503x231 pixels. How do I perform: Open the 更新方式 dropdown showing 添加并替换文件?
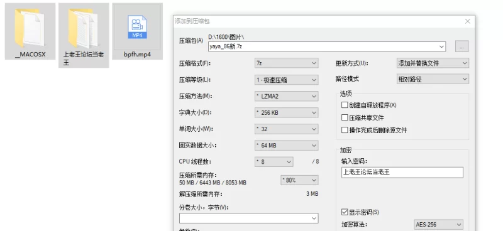tap(433, 63)
